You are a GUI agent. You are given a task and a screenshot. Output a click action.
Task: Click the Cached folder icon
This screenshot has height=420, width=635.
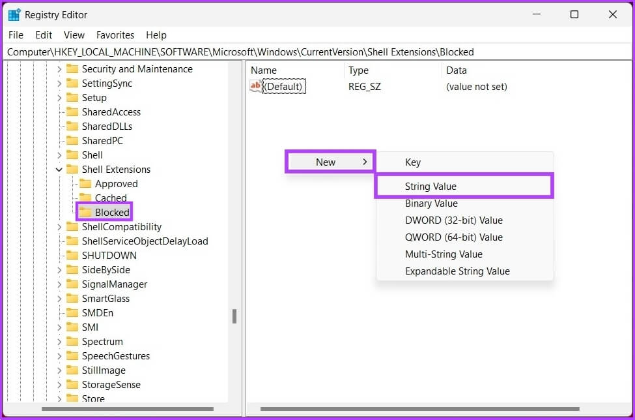coord(85,198)
